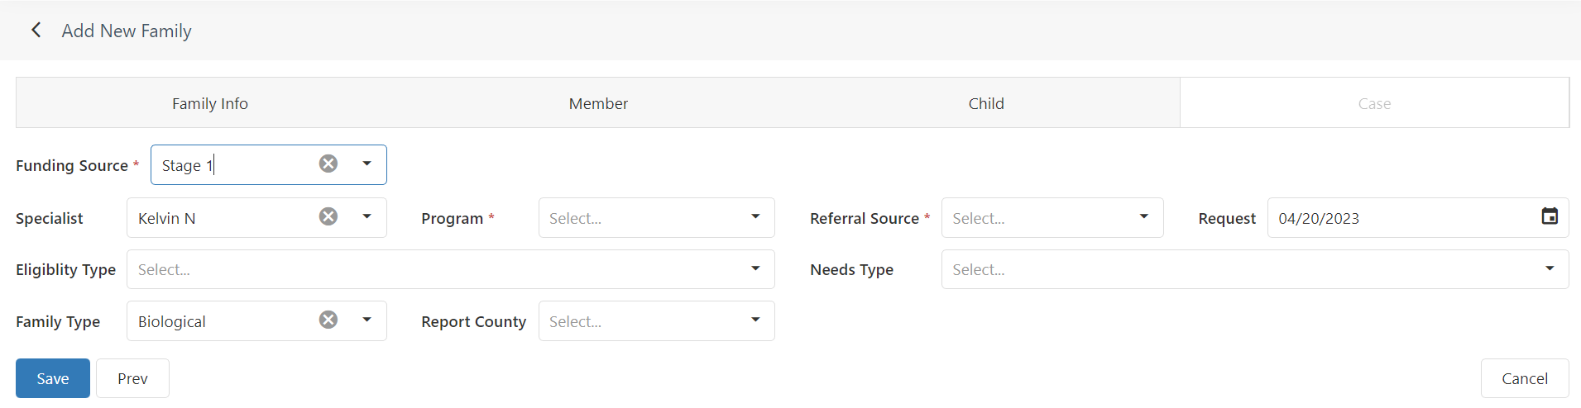This screenshot has width=1581, height=408.
Task: Expand the Family Type dropdown arrow
Action: click(x=367, y=320)
